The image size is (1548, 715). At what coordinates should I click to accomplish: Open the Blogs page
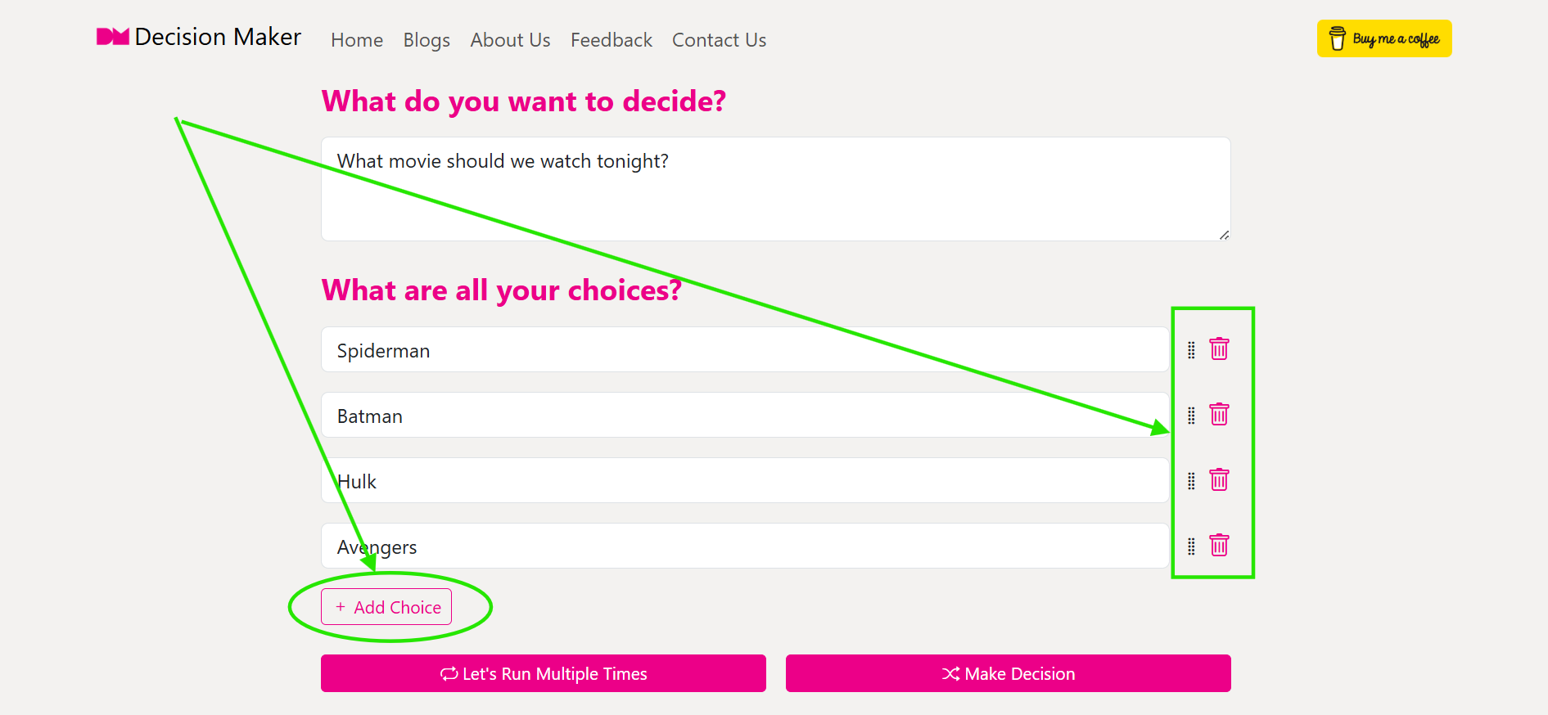pyautogui.click(x=426, y=39)
